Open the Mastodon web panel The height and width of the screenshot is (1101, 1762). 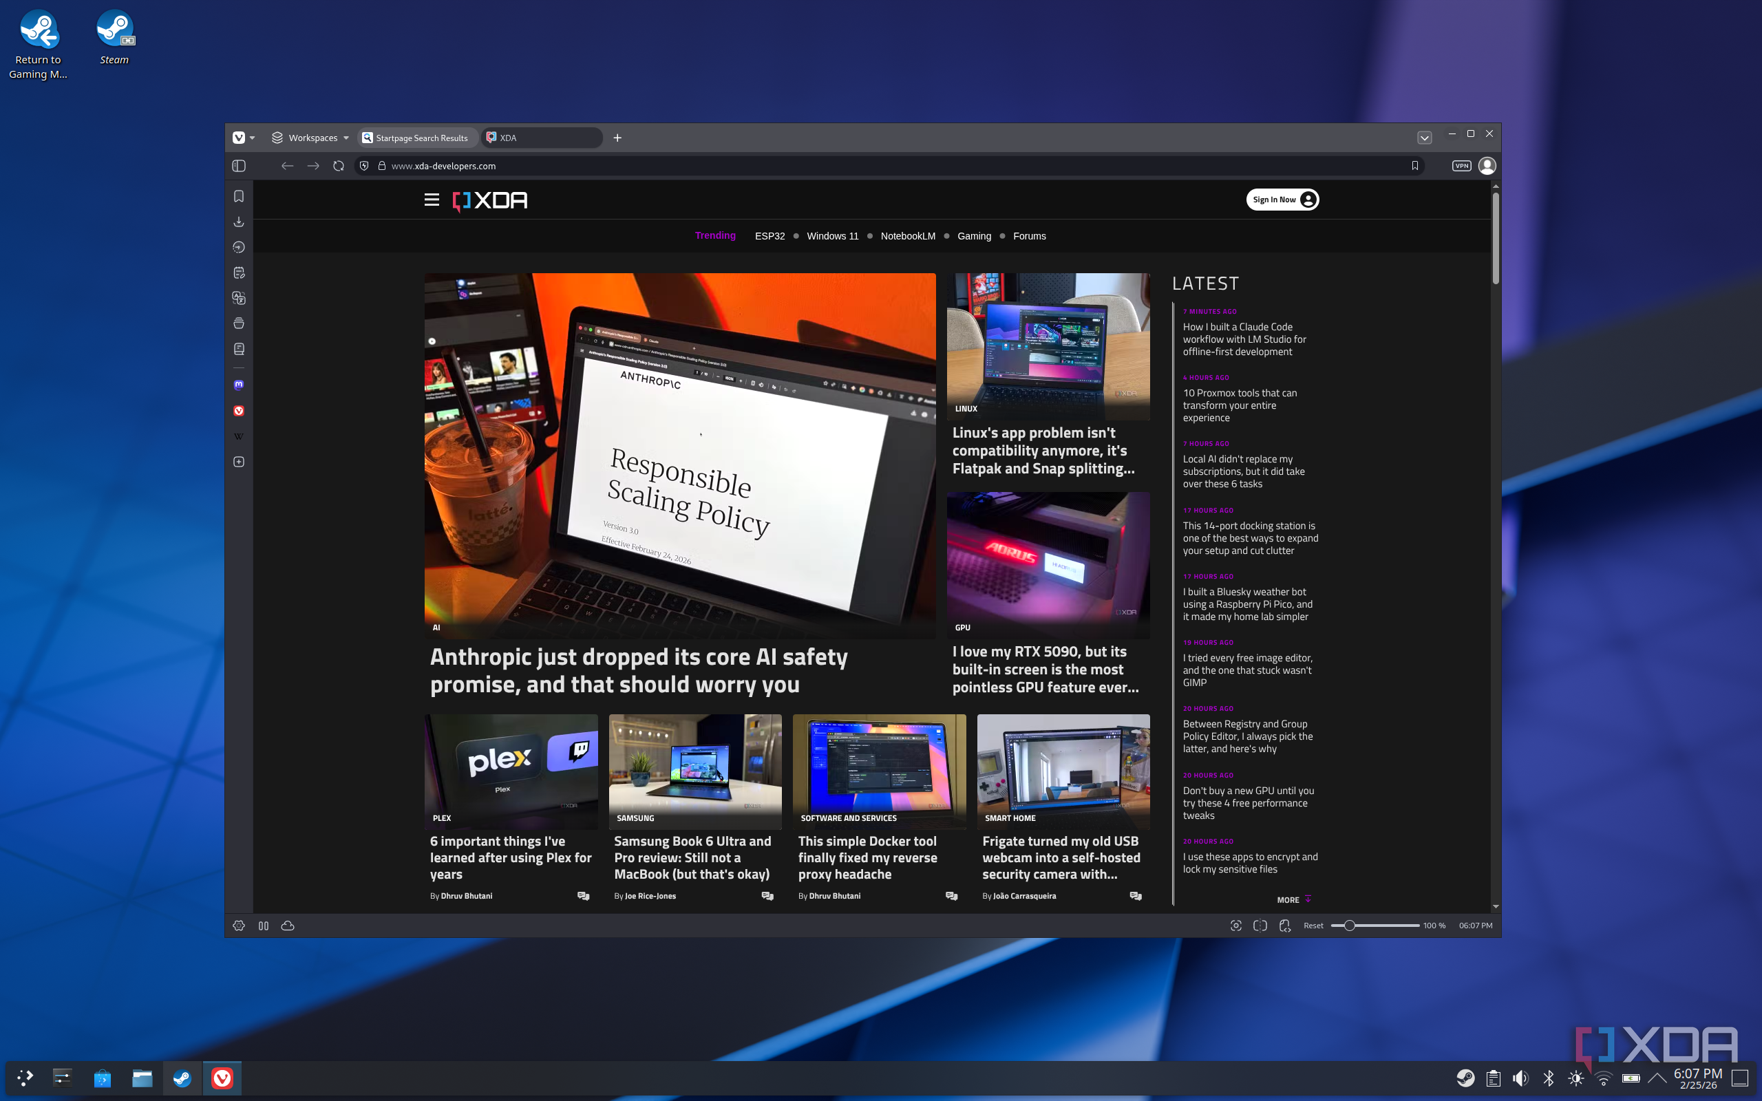click(x=239, y=385)
